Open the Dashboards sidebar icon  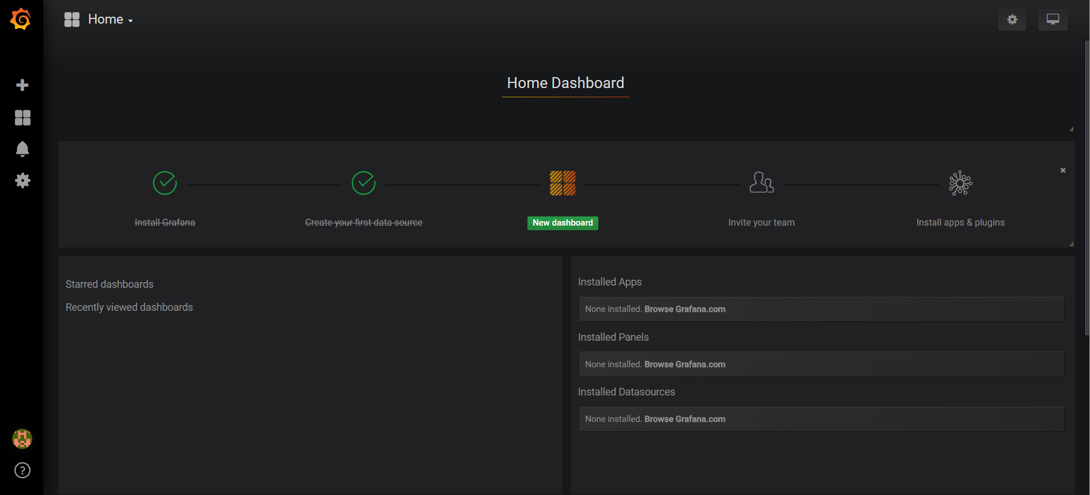pos(22,117)
